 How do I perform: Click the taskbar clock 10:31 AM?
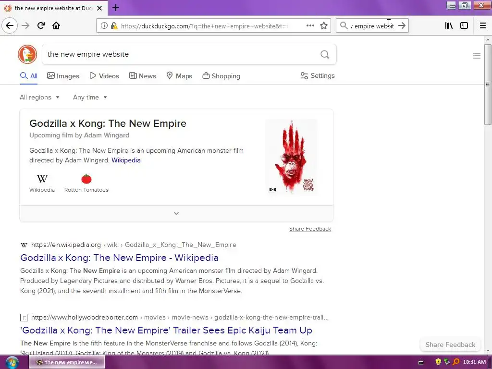coord(474,362)
